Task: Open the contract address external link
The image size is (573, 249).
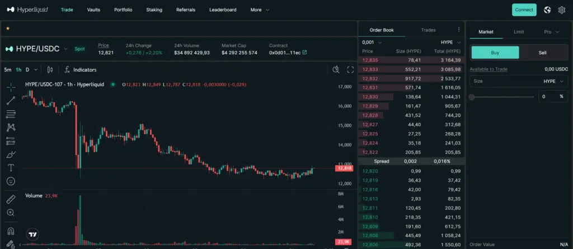Action: [305, 53]
